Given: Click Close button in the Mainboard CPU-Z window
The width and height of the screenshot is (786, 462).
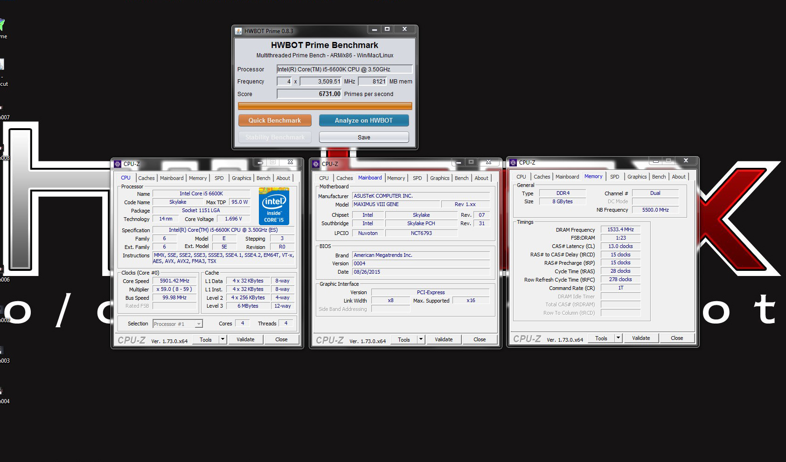Looking at the screenshot, I should pyautogui.click(x=480, y=339).
